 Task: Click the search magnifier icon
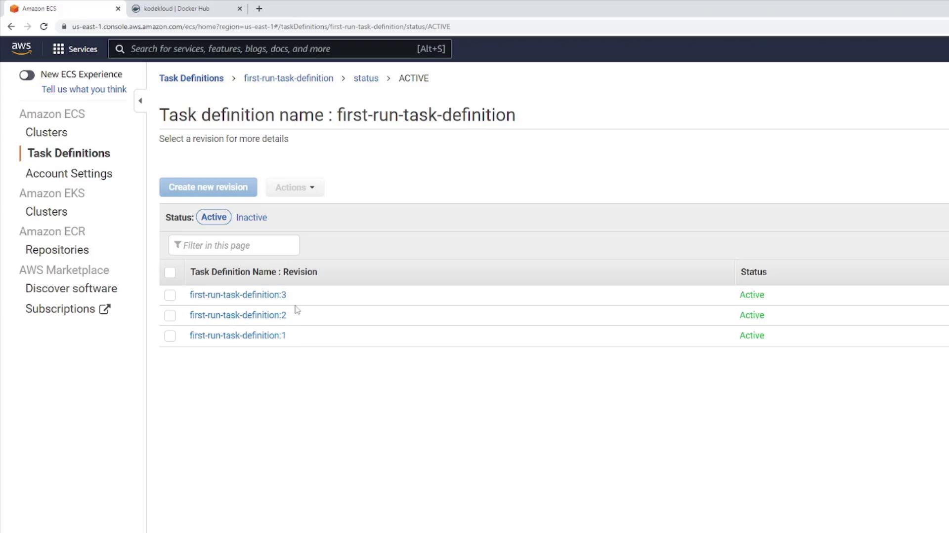tap(120, 49)
